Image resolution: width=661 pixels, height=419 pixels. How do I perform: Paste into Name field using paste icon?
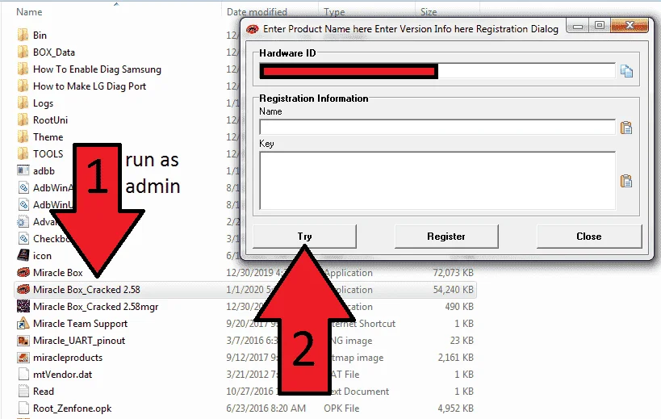coord(626,128)
